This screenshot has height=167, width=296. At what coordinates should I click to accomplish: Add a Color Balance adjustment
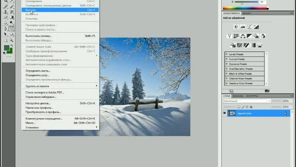pos(243,36)
